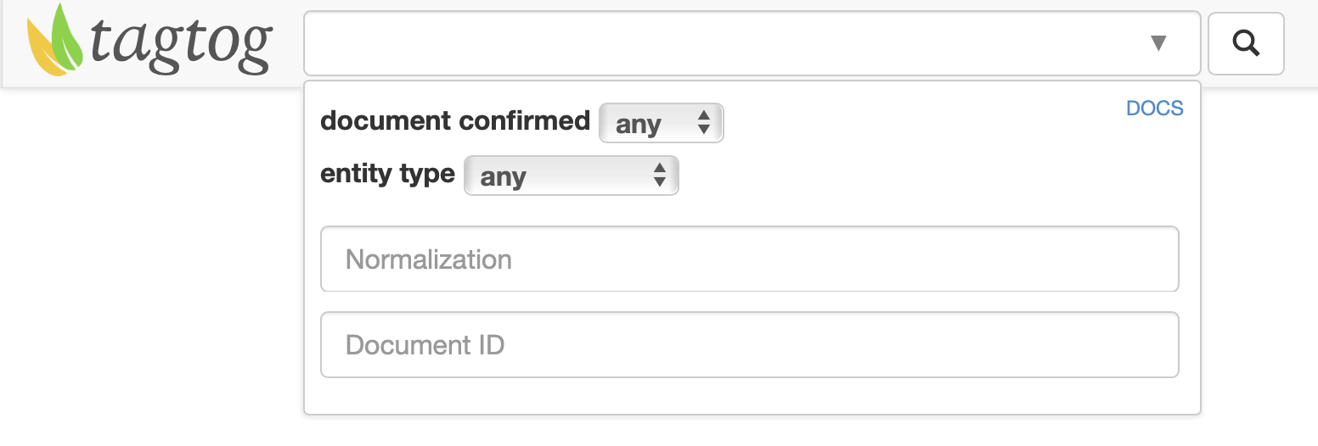Click the Document ID input field

750,345
